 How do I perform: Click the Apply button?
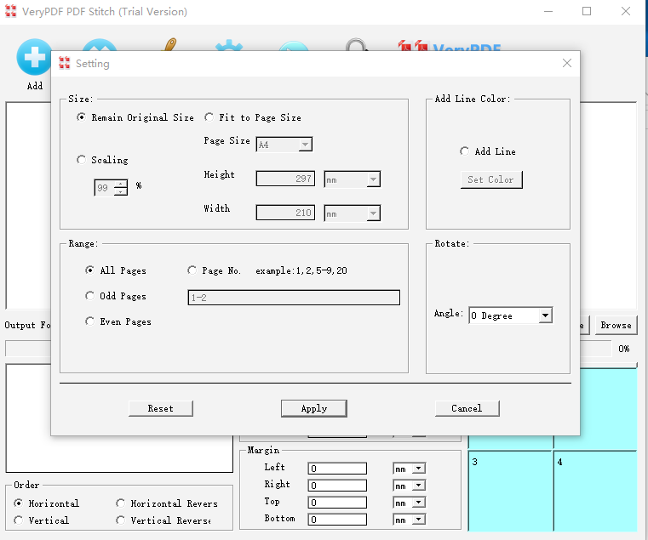[x=314, y=408]
